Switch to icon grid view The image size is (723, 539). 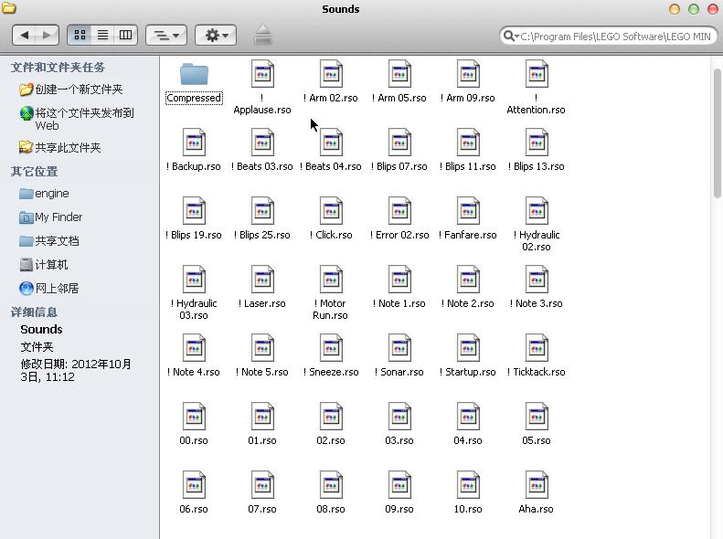coord(80,35)
